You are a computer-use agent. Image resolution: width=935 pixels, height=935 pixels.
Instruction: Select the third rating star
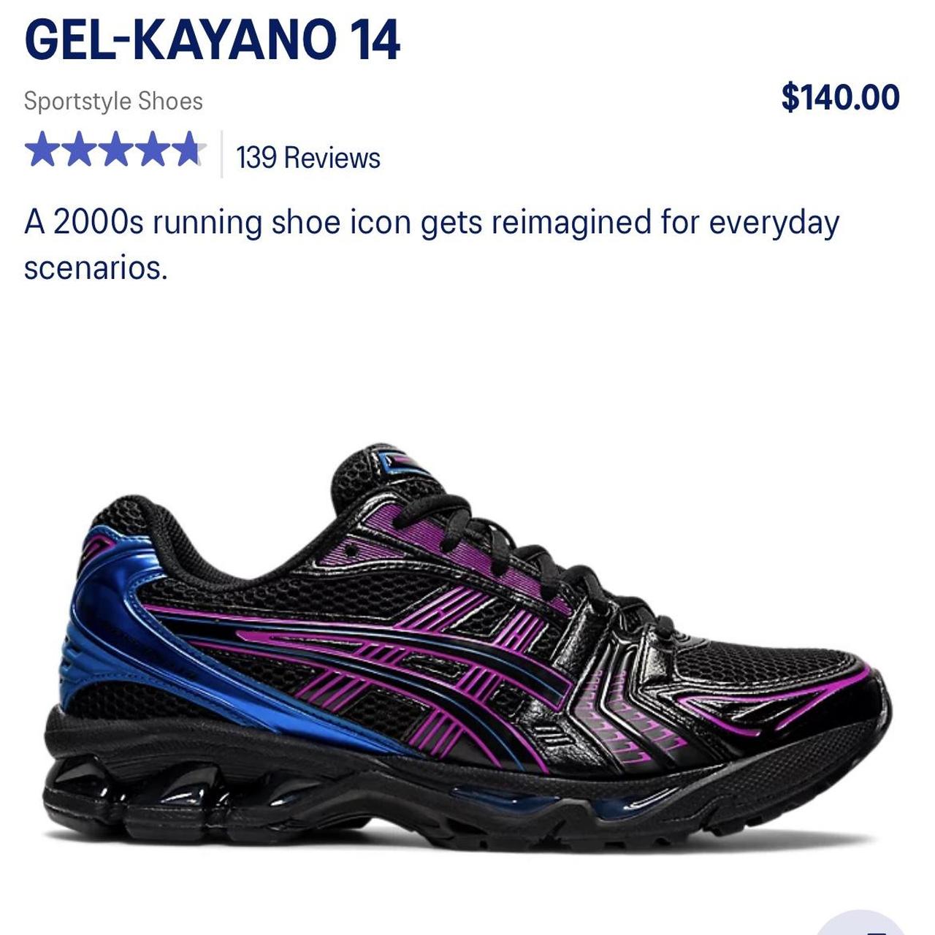point(115,149)
